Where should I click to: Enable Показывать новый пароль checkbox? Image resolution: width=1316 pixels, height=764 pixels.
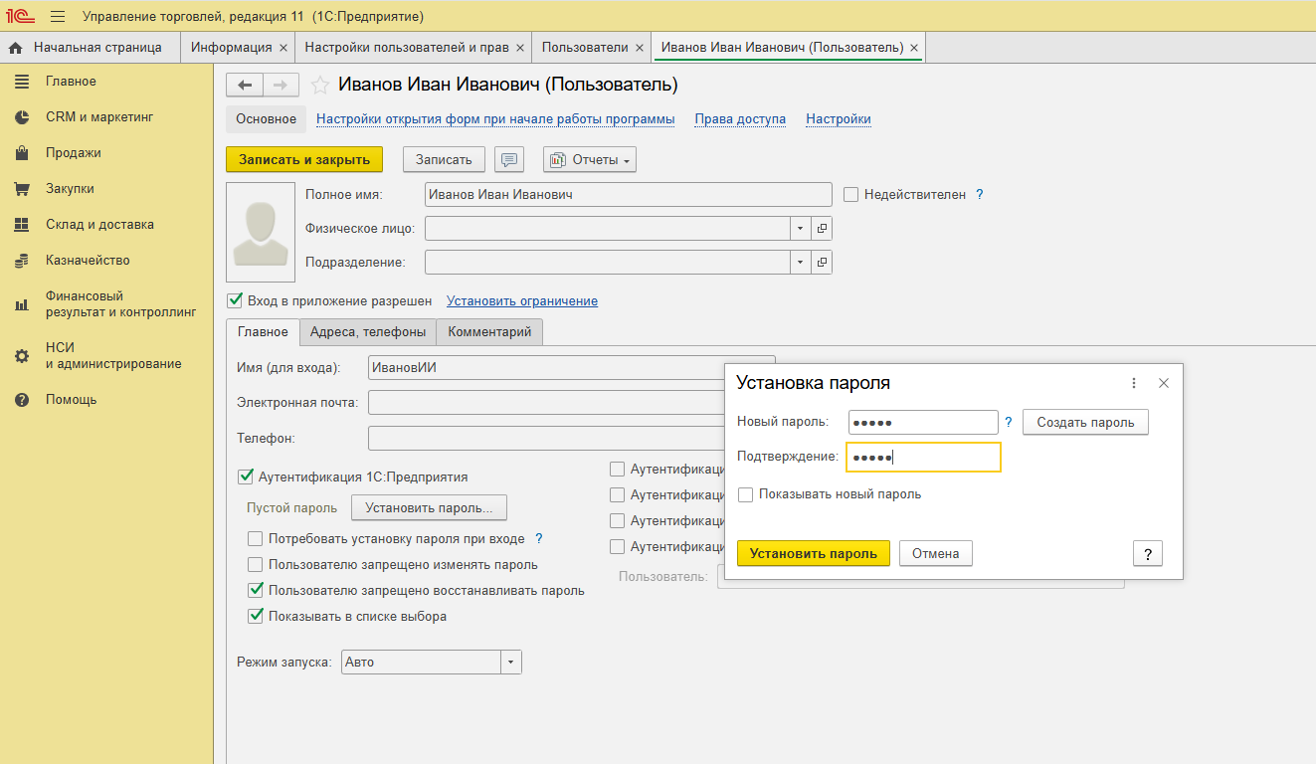coord(746,494)
